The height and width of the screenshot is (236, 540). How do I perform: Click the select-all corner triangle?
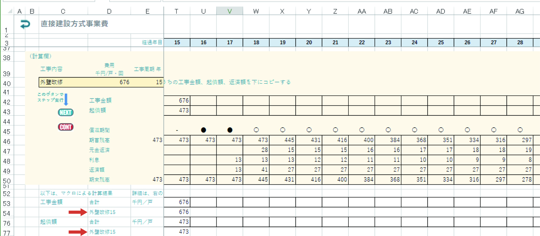(x=10, y=11)
